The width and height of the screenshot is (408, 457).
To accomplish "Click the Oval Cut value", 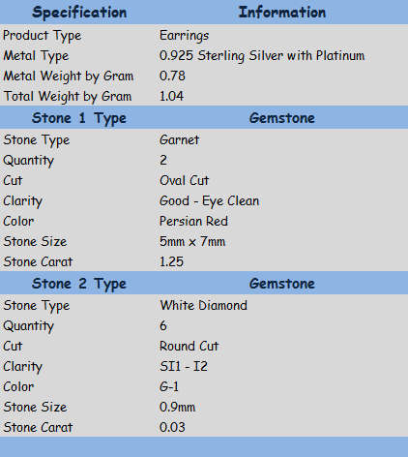I will pos(184,180).
